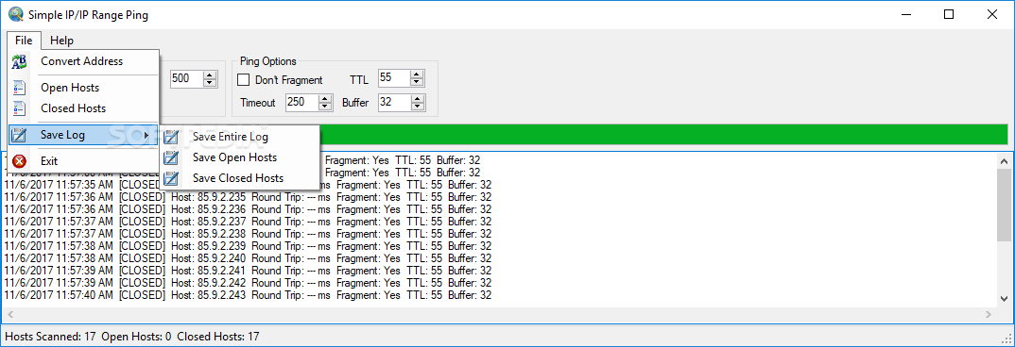Click the Buffer input field showing 32
Viewport: 1015px width, 347px height.
[394, 102]
